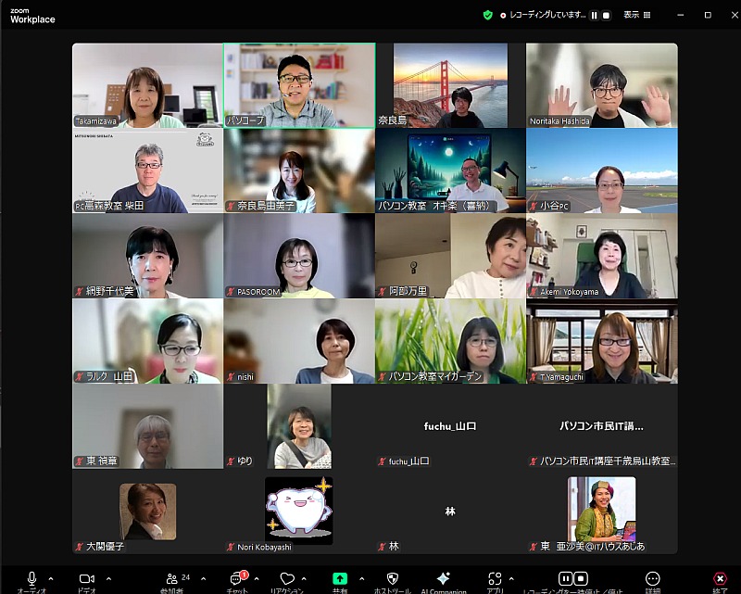Click the green 共有 share screen button
Image resolution: width=741 pixels, height=594 pixels.
[340, 579]
